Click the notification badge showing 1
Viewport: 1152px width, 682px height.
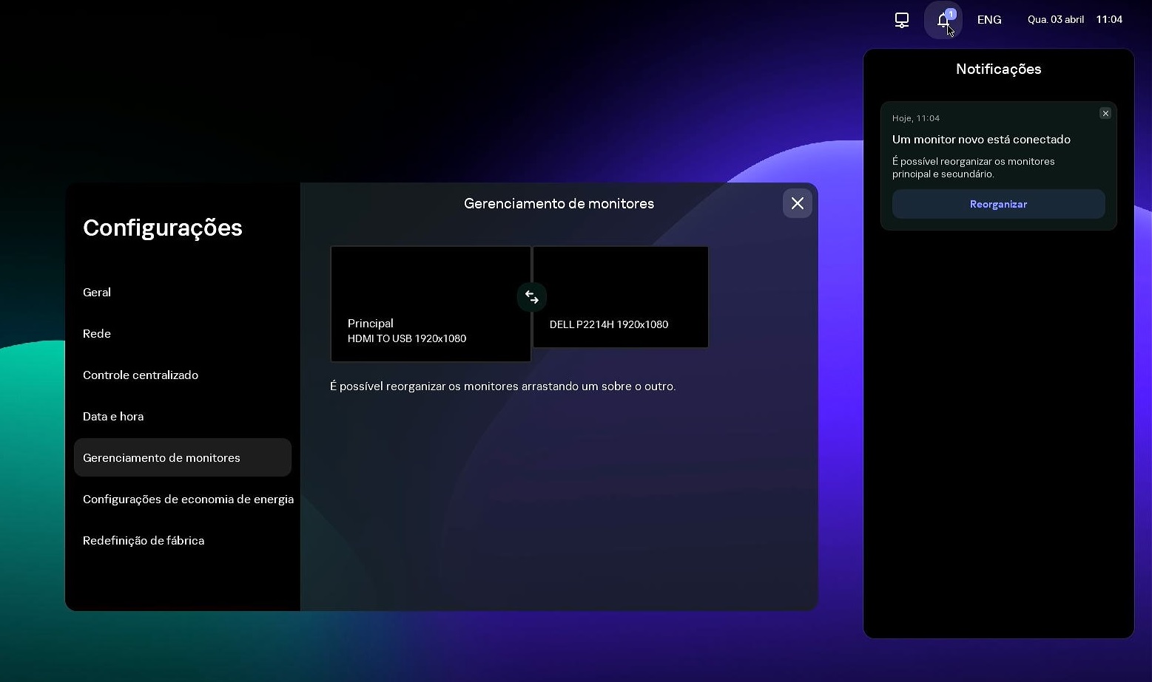[951, 13]
